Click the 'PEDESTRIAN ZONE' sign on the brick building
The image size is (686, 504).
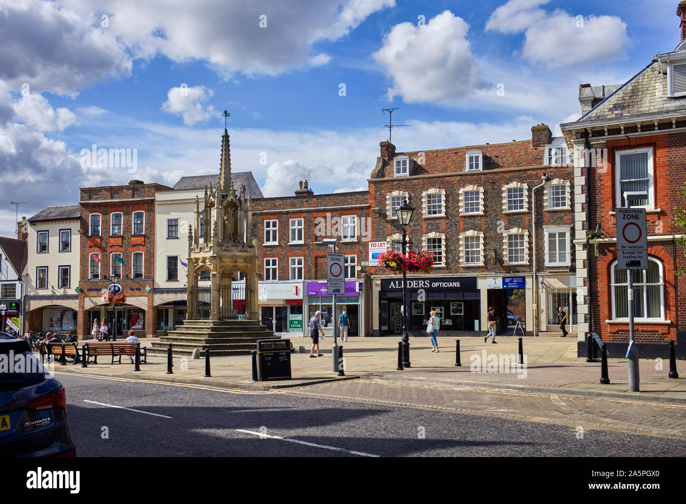(631, 238)
